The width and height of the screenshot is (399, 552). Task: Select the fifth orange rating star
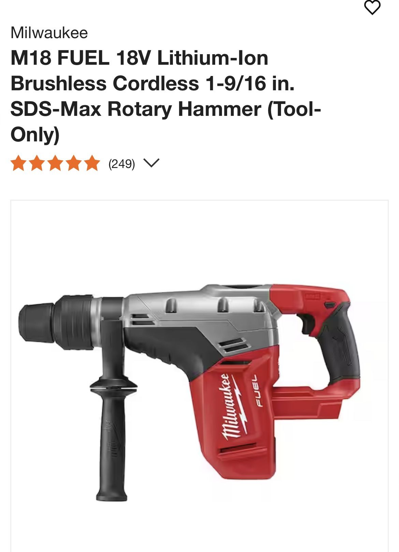[92, 163]
